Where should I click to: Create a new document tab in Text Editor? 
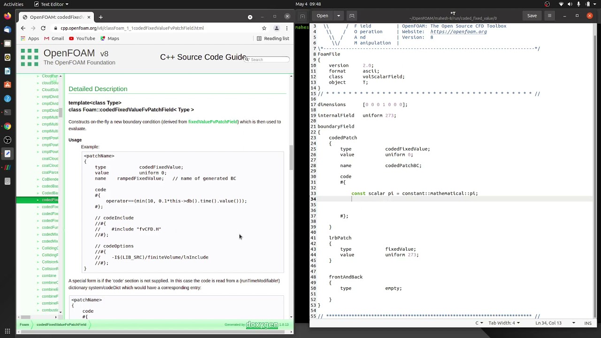[352, 15]
